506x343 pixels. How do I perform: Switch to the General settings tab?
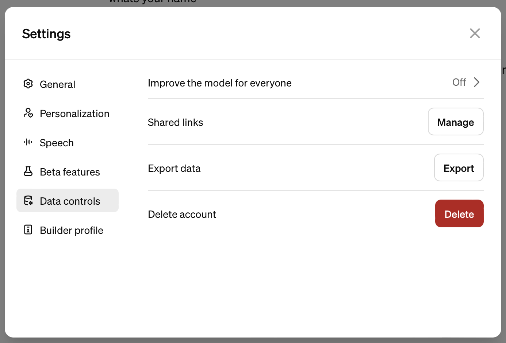coord(57,84)
